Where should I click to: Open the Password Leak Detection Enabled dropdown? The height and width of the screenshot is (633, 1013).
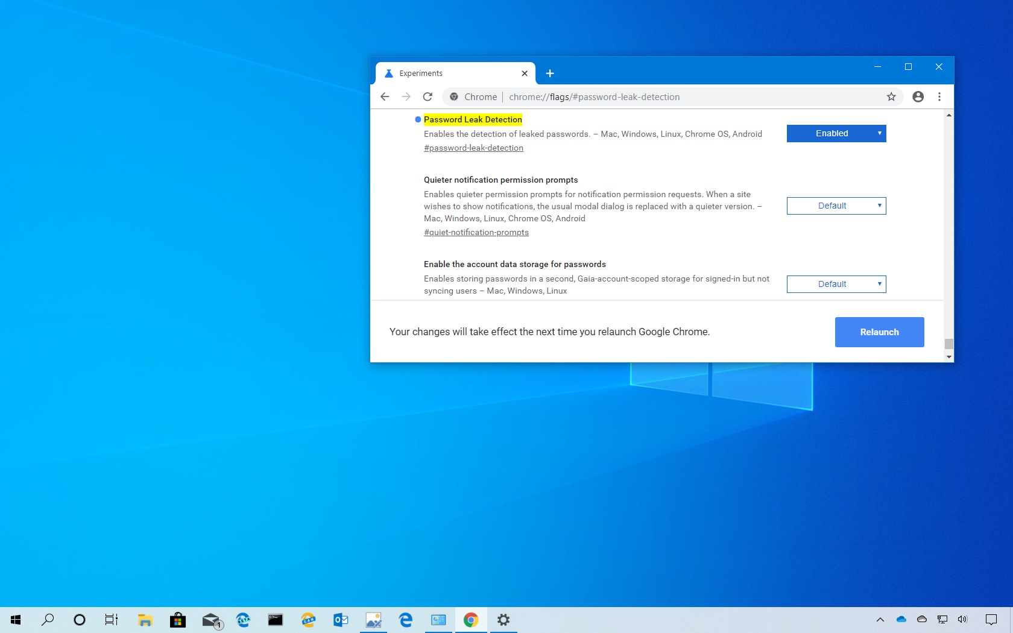point(836,133)
